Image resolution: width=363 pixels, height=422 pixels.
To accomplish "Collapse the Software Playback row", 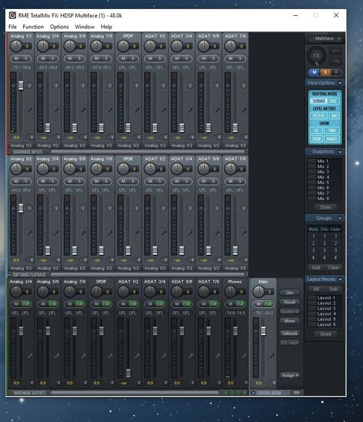I will 10,275.
